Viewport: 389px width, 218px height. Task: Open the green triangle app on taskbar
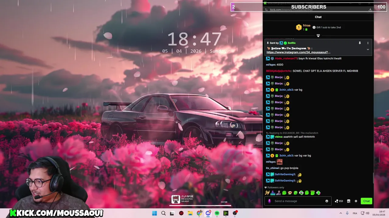pos(226,213)
